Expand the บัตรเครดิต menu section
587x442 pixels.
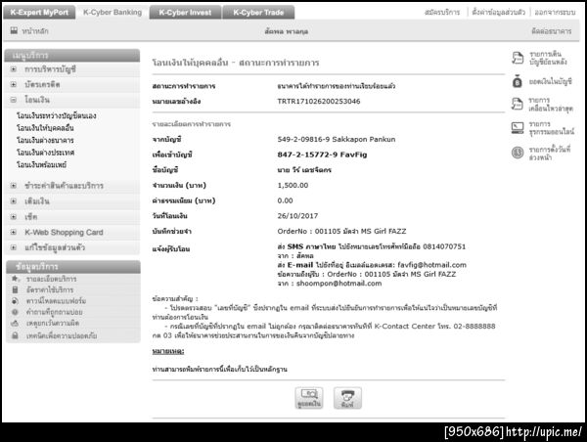tap(14, 84)
